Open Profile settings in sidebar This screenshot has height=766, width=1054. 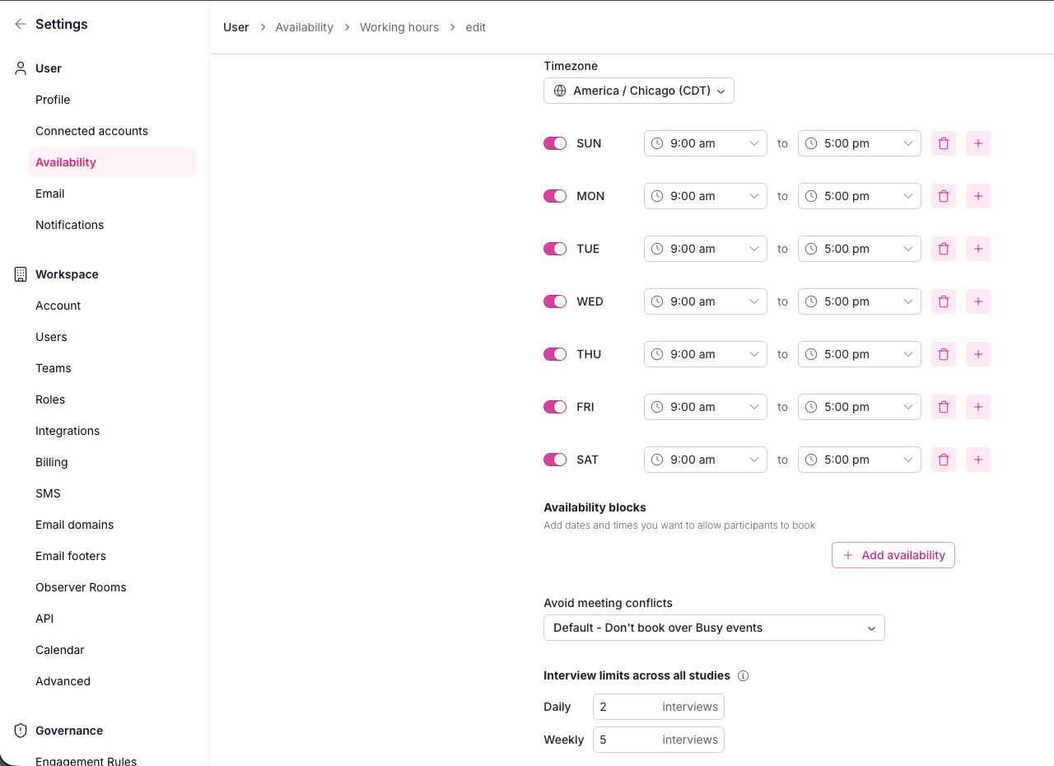[53, 100]
